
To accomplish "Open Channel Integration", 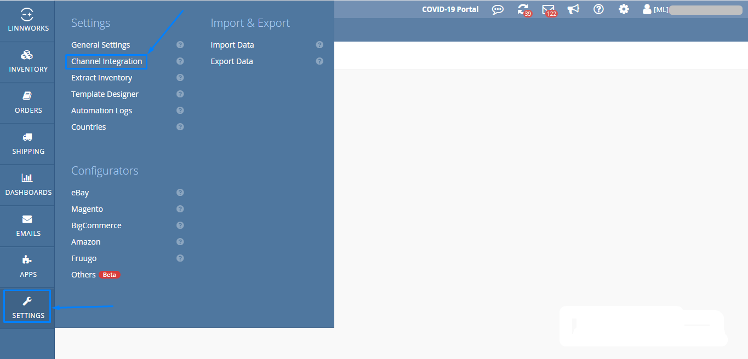I will (107, 61).
